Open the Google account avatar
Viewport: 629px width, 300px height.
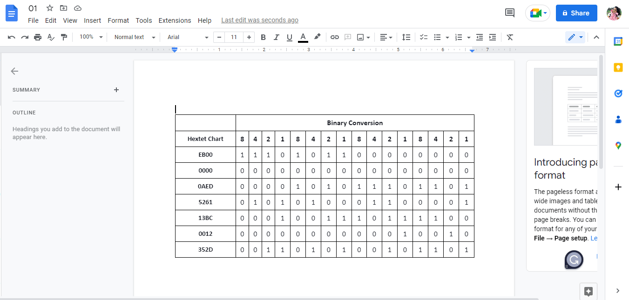(614, 13)
